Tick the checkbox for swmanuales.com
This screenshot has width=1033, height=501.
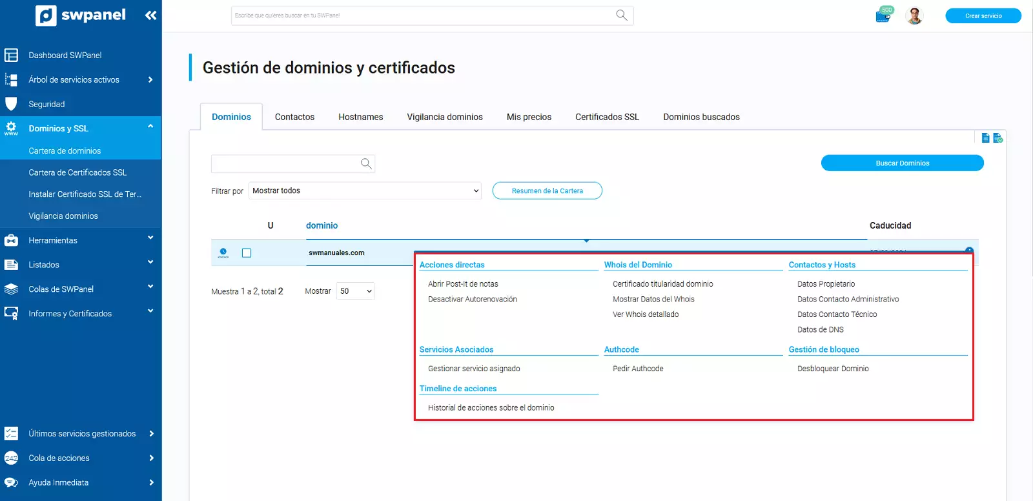point(247,253)
